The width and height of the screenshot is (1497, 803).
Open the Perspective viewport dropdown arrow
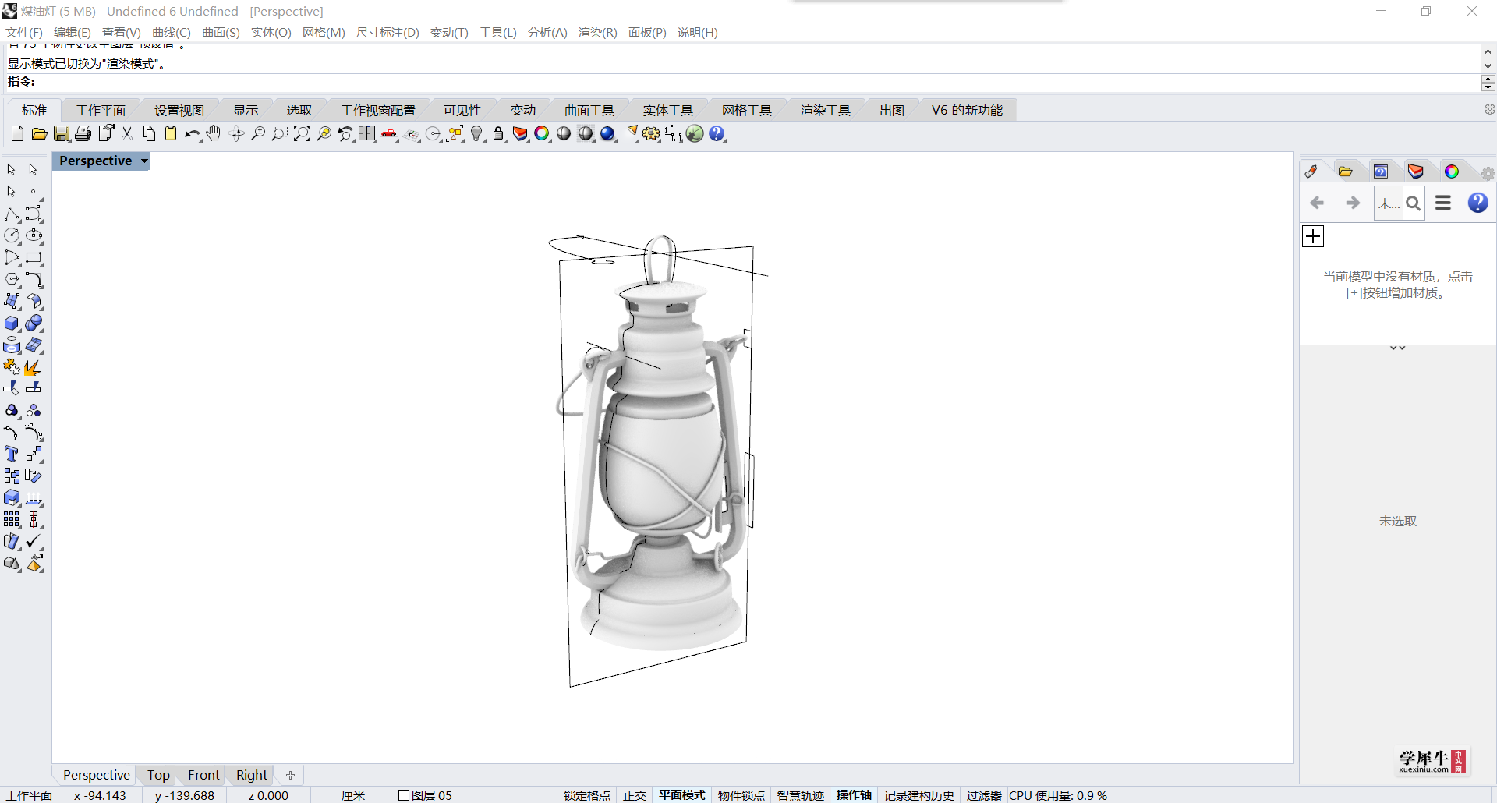coord(144,161)
